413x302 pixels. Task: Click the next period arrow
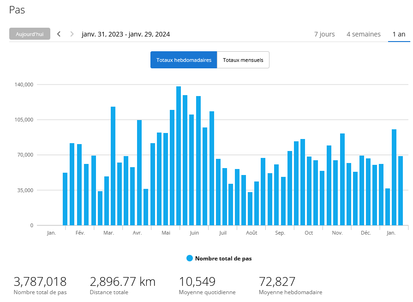pos(72,34)
